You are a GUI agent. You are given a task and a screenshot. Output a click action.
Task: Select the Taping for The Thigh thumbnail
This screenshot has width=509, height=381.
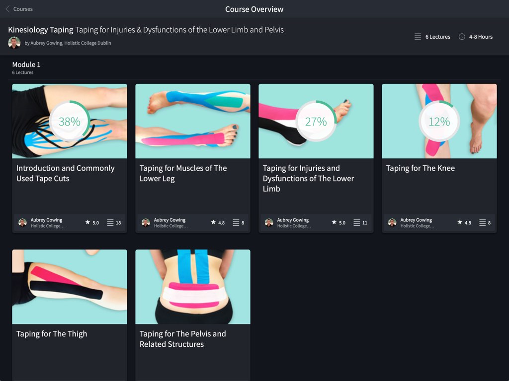pos(70,286)
